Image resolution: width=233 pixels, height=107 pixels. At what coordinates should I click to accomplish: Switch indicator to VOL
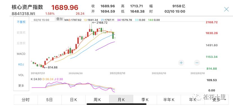(21, 75)
